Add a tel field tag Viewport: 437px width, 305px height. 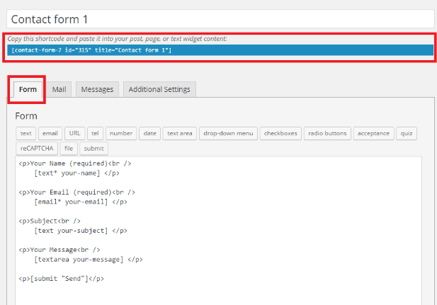(95, 134)
